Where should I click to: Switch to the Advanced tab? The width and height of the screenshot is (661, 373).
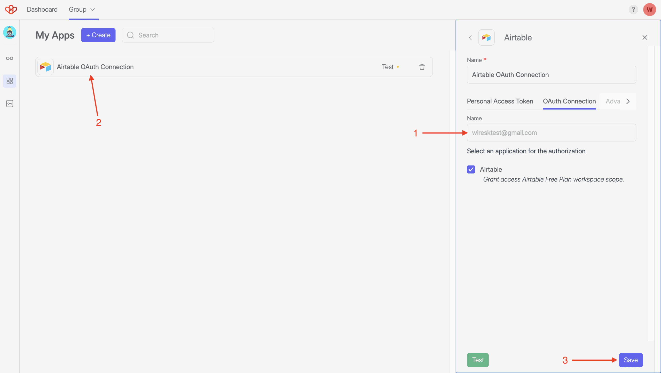click(x=613, y=101)
